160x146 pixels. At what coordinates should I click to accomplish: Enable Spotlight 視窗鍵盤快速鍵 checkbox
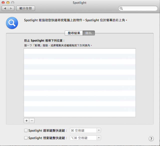26,138
